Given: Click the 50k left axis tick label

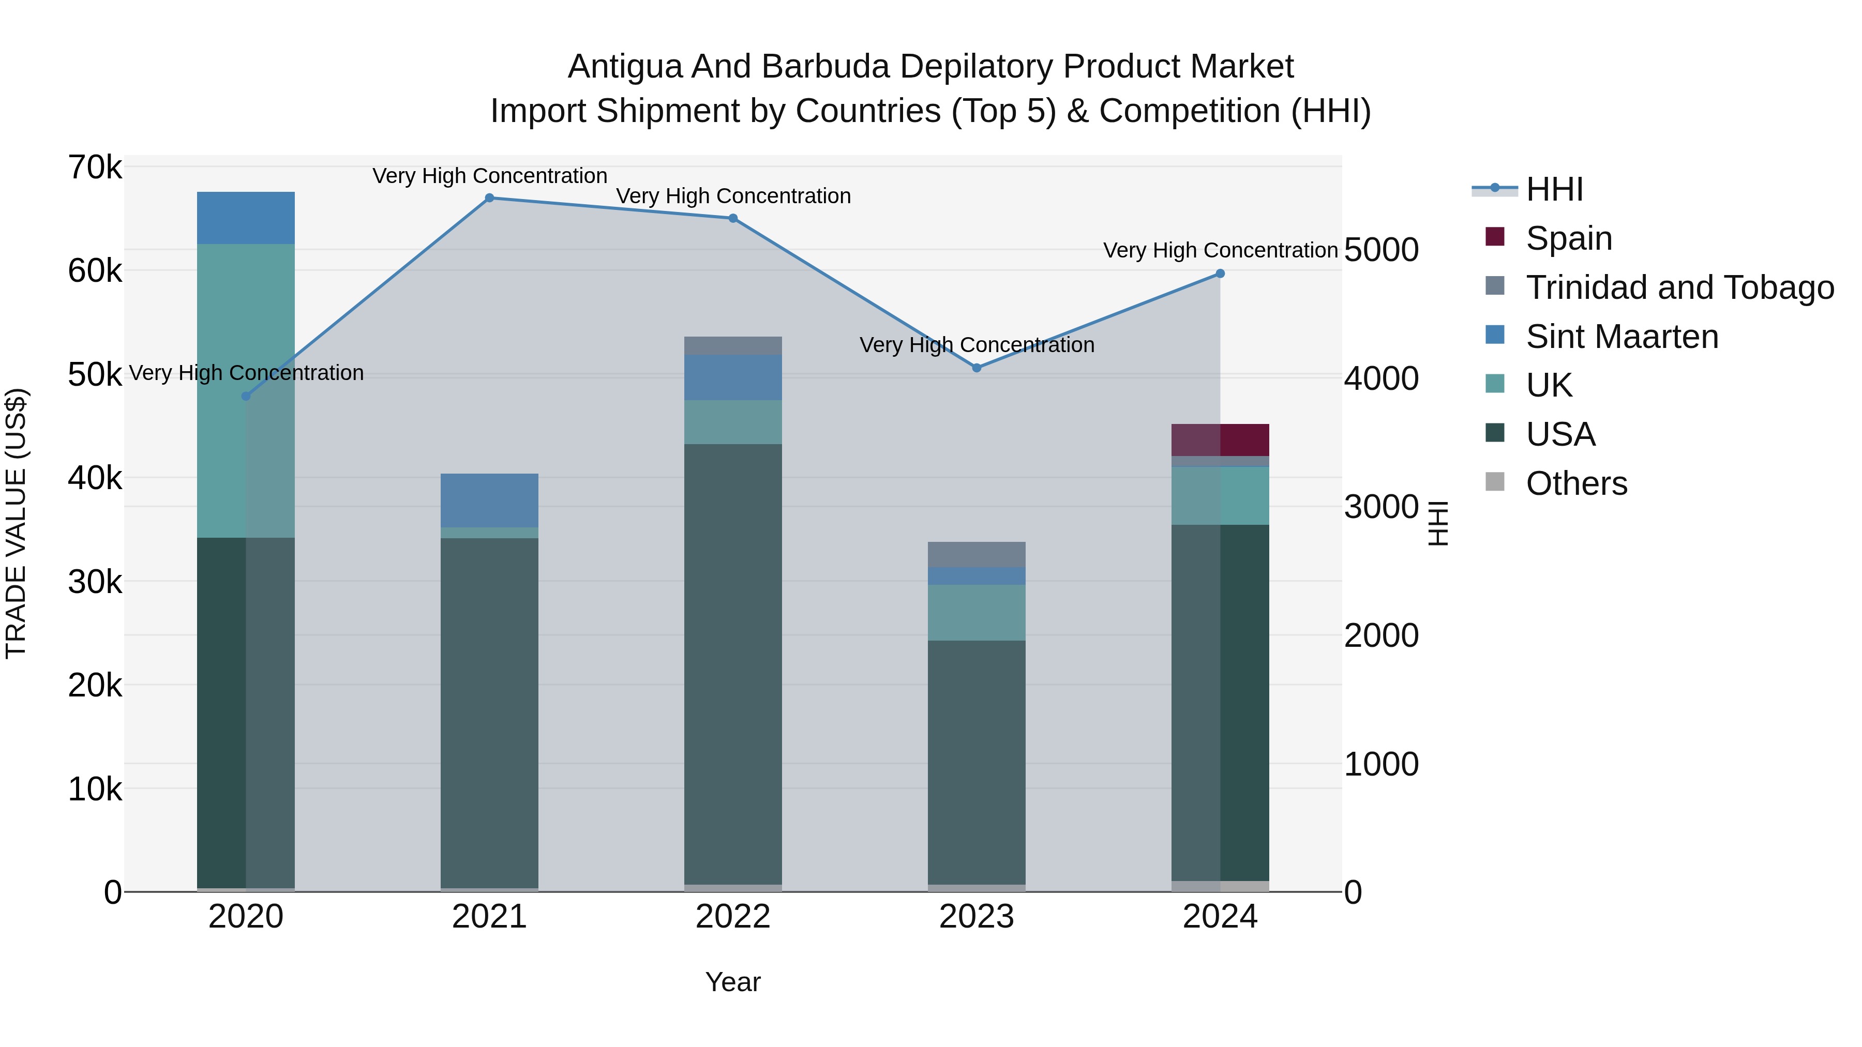Looking at the screenshot, I should 95,374.
